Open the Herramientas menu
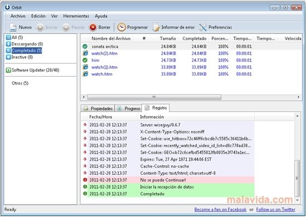The width and height of the screenshot is (306, 217). (x=76, y=16)
